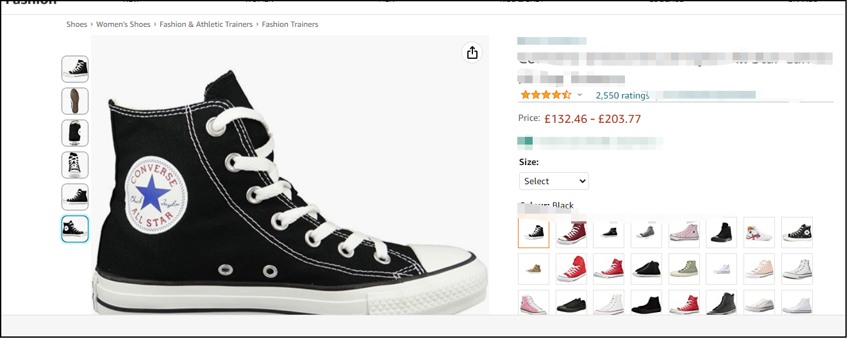Select the first side-view thumbnail
Image resolution: width=848 pixels, height=339 pixels.
[75, 69]
